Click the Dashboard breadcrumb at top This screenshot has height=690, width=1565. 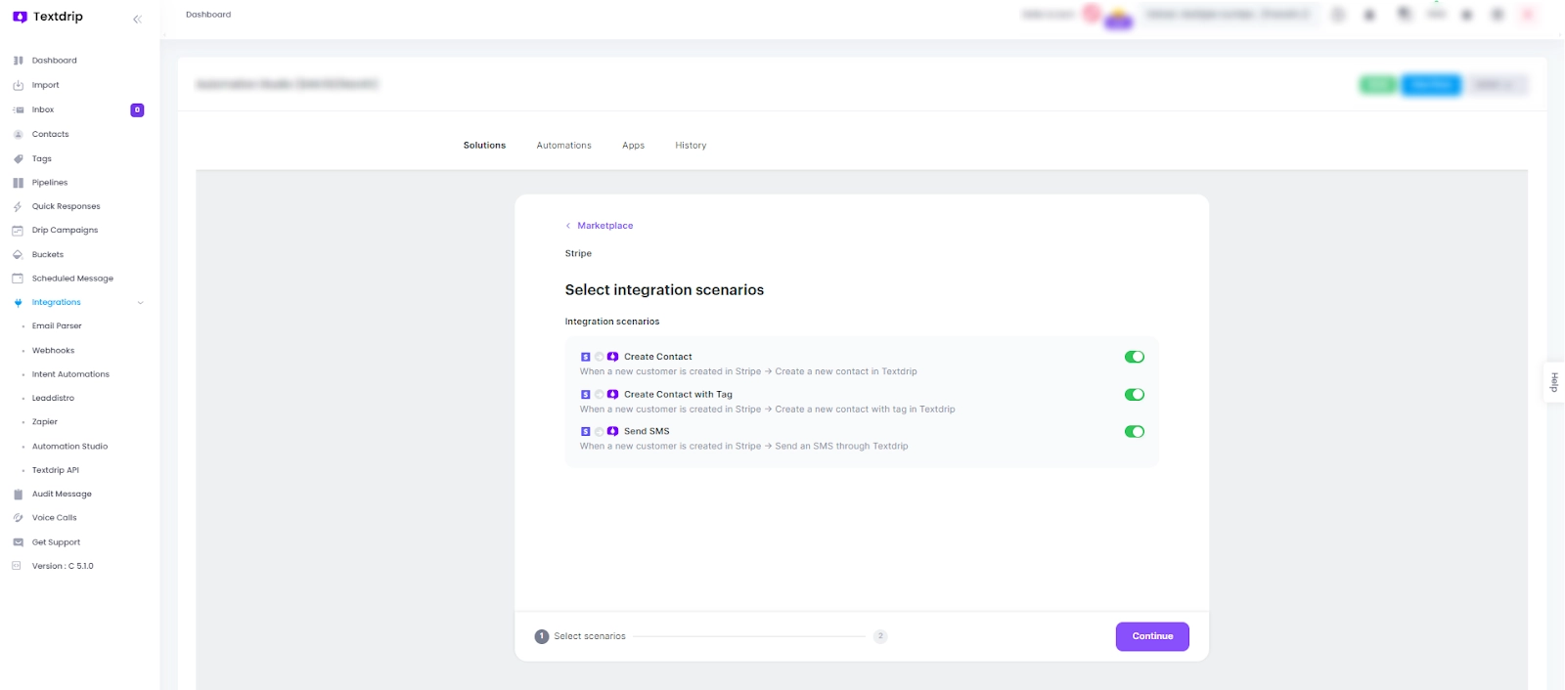[208, 15]
